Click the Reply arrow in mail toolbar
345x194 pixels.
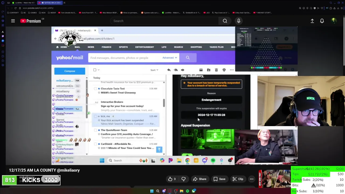(169, 70)
